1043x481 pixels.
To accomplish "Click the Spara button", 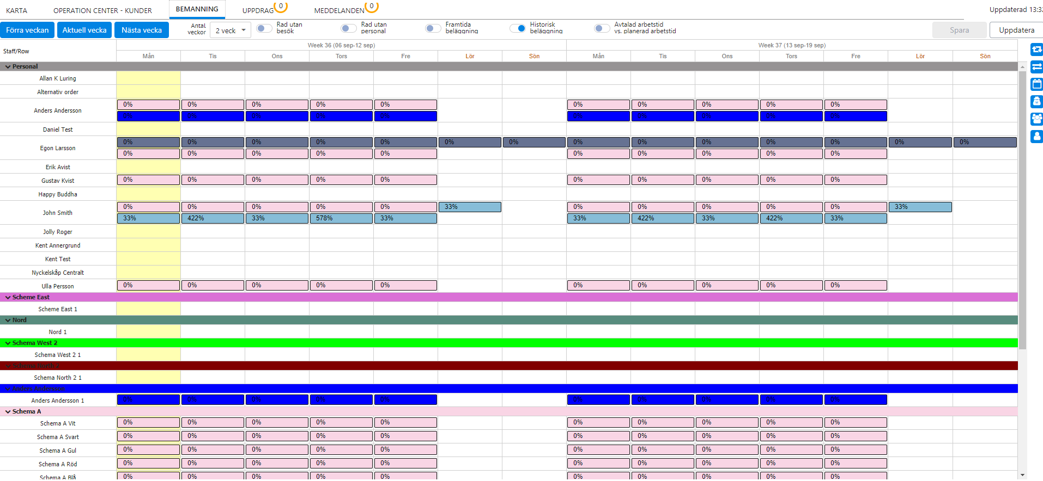I will [x=959, y=30].
